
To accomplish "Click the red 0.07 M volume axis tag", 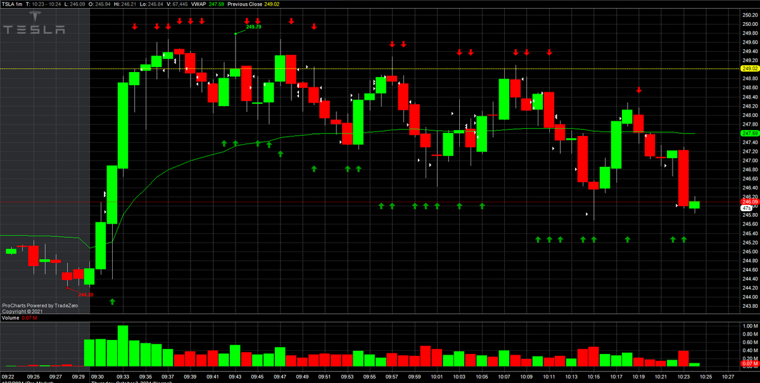I will click(x=750, y=365).
